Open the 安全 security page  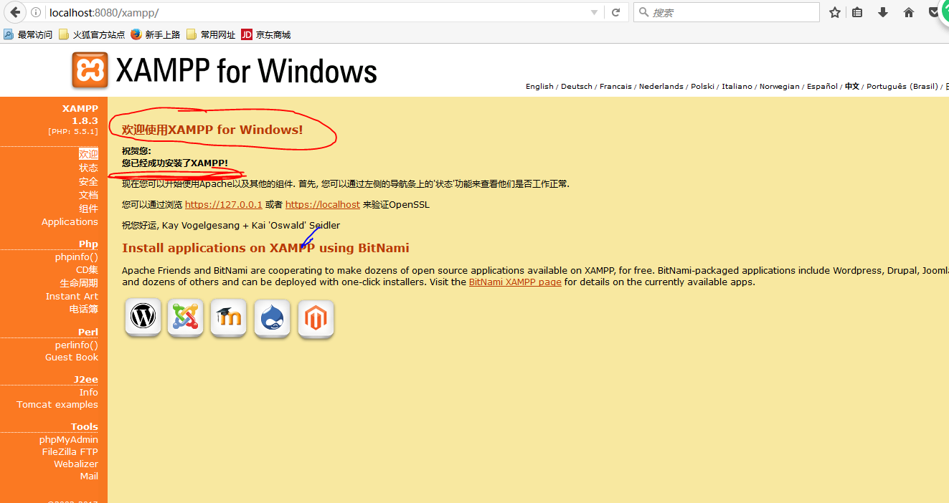pyautogui.click(x=88, y=181)
